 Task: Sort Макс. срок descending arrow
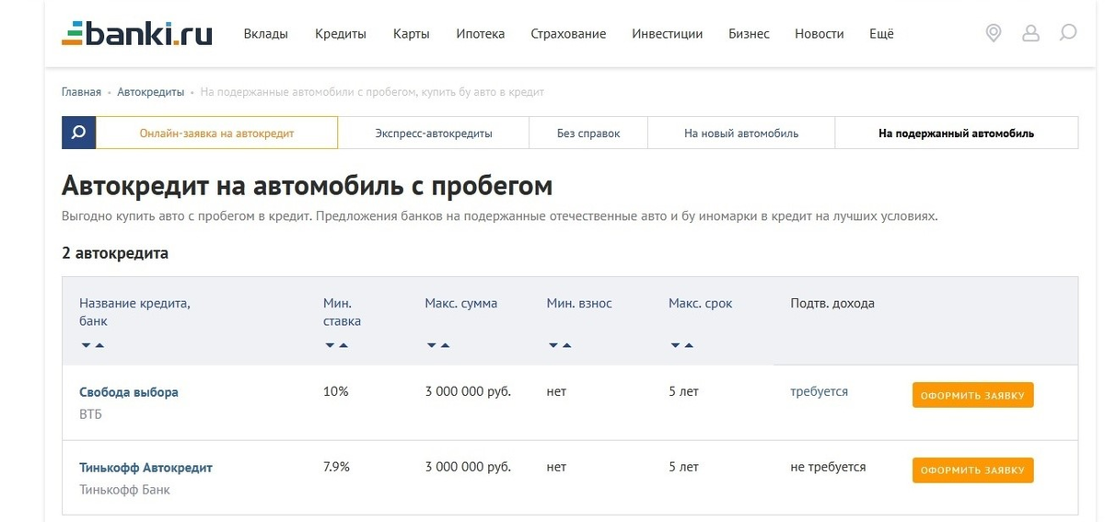676,345
